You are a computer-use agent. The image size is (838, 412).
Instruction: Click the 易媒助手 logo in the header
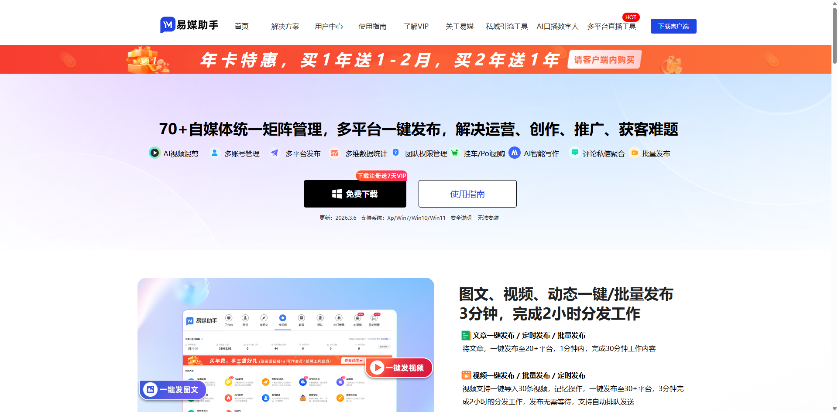point(189,25)
